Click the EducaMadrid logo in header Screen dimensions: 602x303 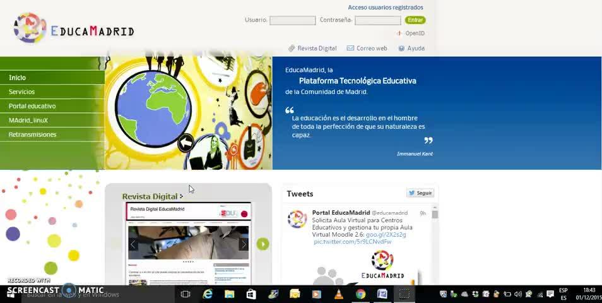point(74,28)
